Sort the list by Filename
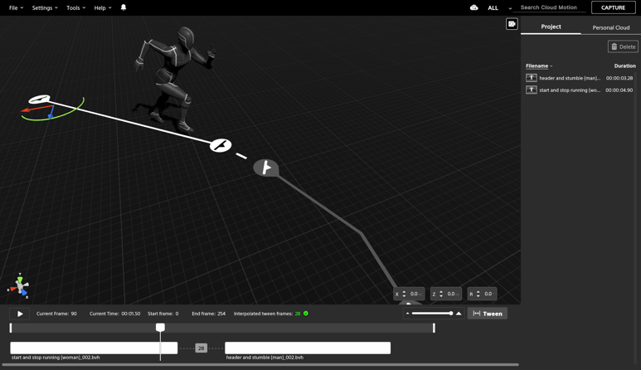Image resolution: width=641 pixels, height=370 pixels. click(x=539, y=66)
